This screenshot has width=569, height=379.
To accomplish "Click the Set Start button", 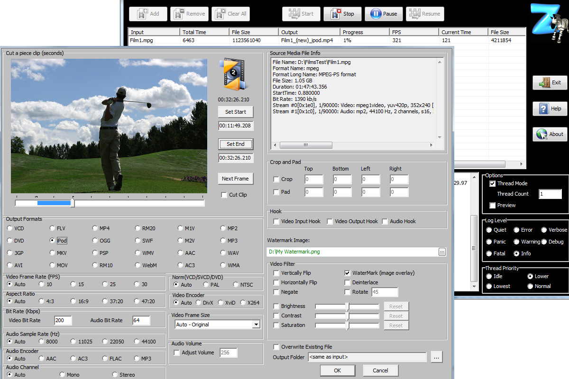I will click(x=236, y=112).
